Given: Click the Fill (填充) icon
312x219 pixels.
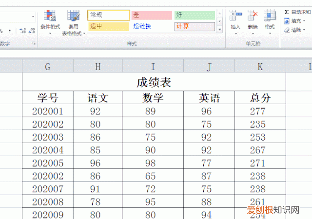Looking at the screenshot, I should [287, 21].
